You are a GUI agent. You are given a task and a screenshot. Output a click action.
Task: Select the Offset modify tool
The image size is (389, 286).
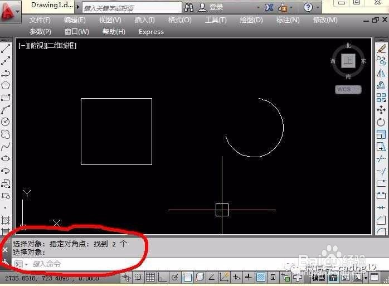[x=381, y=85]
